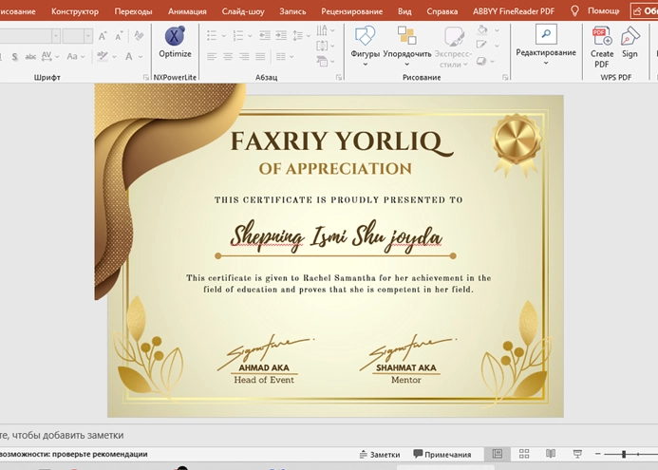The image size is (658, 470).
Task: Open the Упорядочить arrange menu
Action: [407, 46]
